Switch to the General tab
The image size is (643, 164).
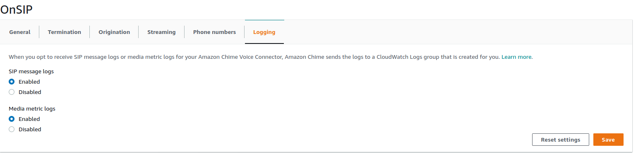click(x=20, y=32)
